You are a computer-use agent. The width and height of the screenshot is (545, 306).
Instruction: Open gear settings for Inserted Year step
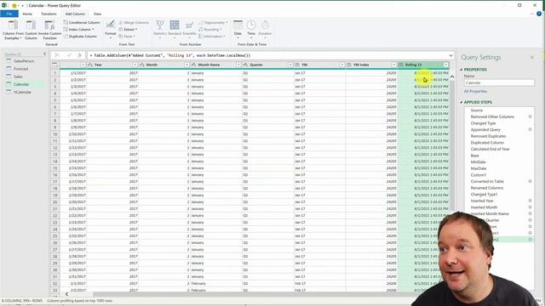pos(530,201)
